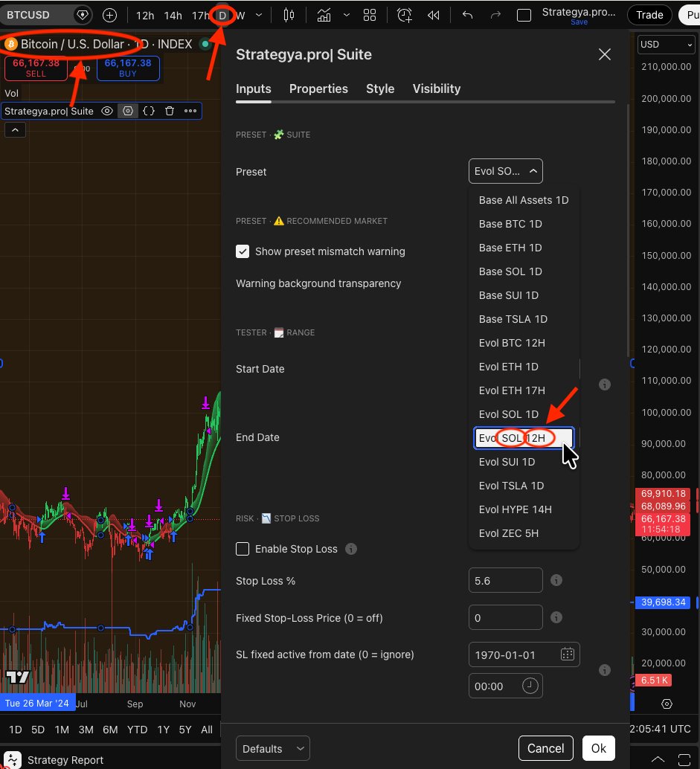
Task: Select Evol HYPE 14H preset
Action: pos(524,509)
